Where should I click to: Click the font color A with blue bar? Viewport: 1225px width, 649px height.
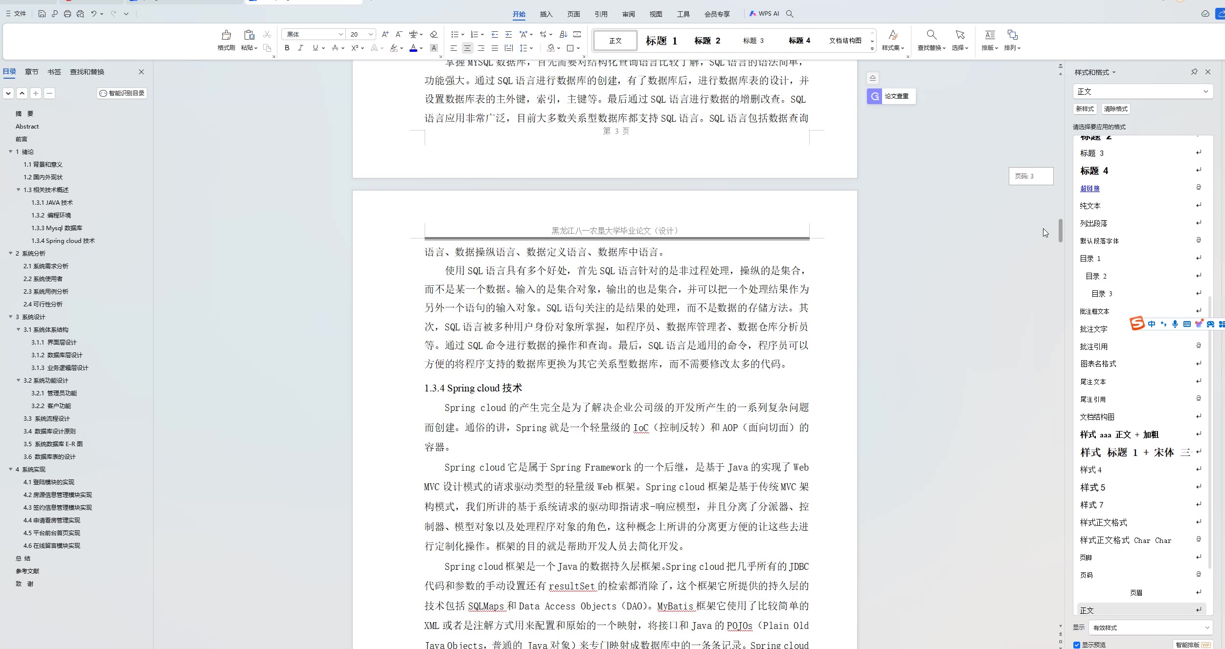[x=413, y=48]
